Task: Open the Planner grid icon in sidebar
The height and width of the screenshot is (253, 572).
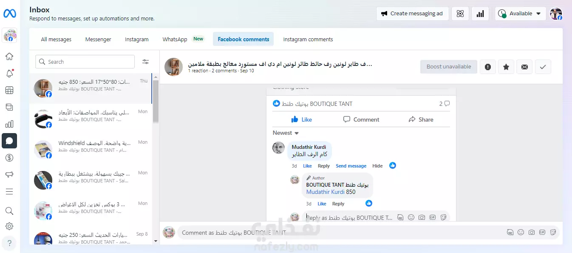Action: pyautogui.click(x=9, y=90)
